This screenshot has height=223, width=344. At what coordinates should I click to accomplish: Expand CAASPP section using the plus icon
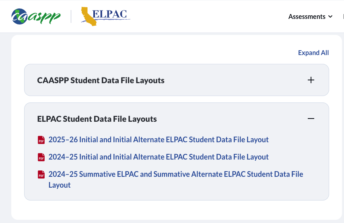tap(311, 80)
